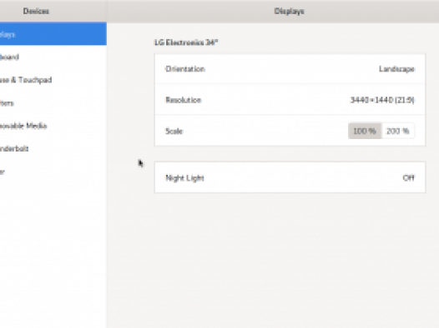This screenshot has height=328, width=439.
Task: Click the Night Light Off status
Action: click(x=408, y=178)
